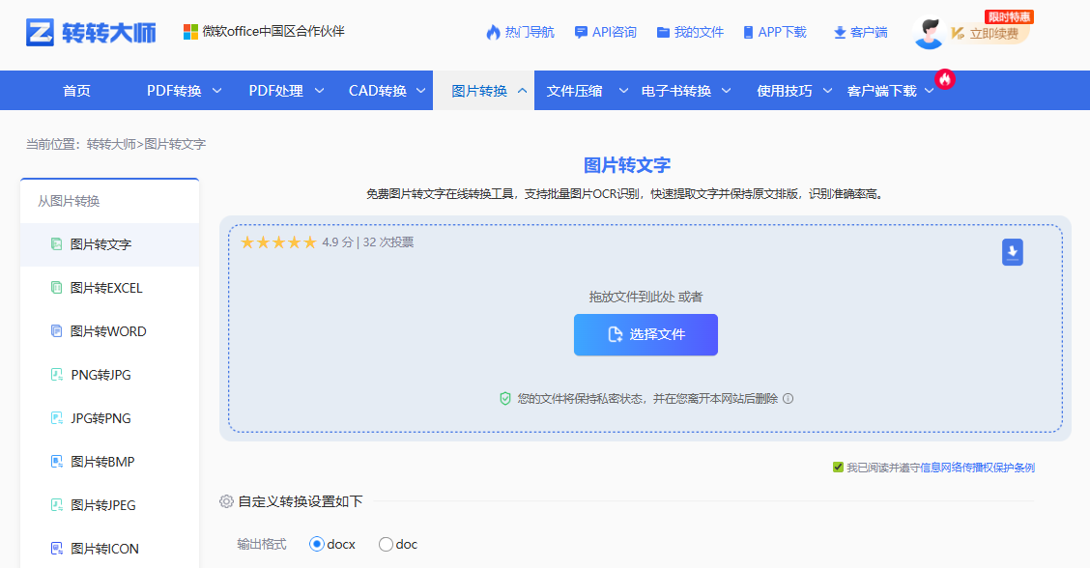Switch to the 首页 tab
This screenshot has height=568, width=1090.
tap(75, 90)
